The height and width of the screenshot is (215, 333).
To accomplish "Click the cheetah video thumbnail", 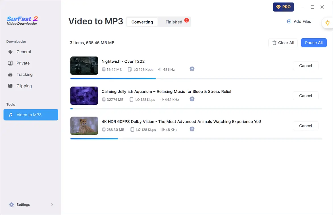I will [x=84, y=126].
